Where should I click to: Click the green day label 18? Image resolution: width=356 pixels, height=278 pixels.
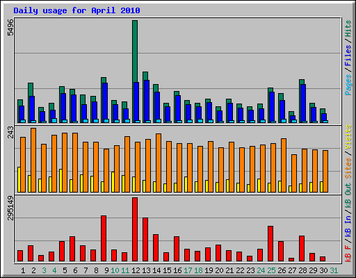(x=198, y=270)
